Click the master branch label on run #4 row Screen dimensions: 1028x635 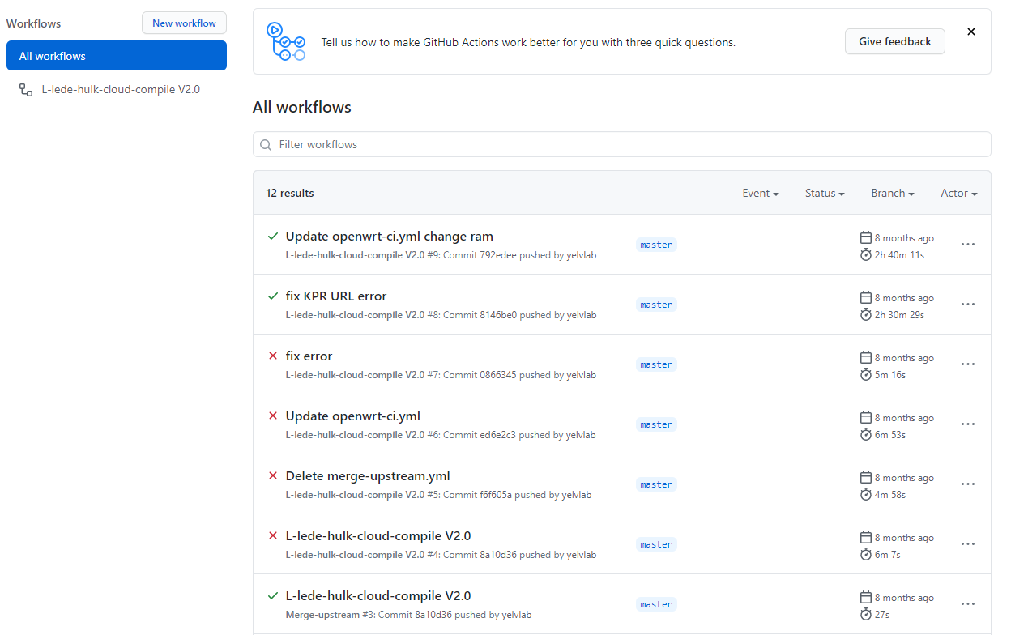click(656, 544)
